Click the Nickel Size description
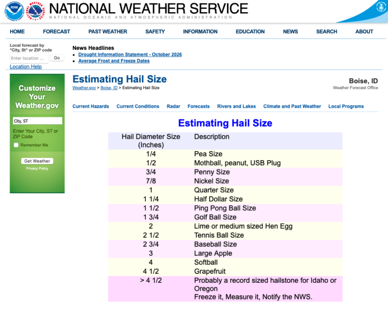388x313 pixels. tap(211, 181)
